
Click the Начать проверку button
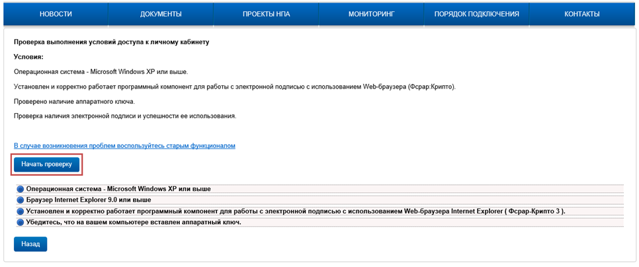coord(47,165)
